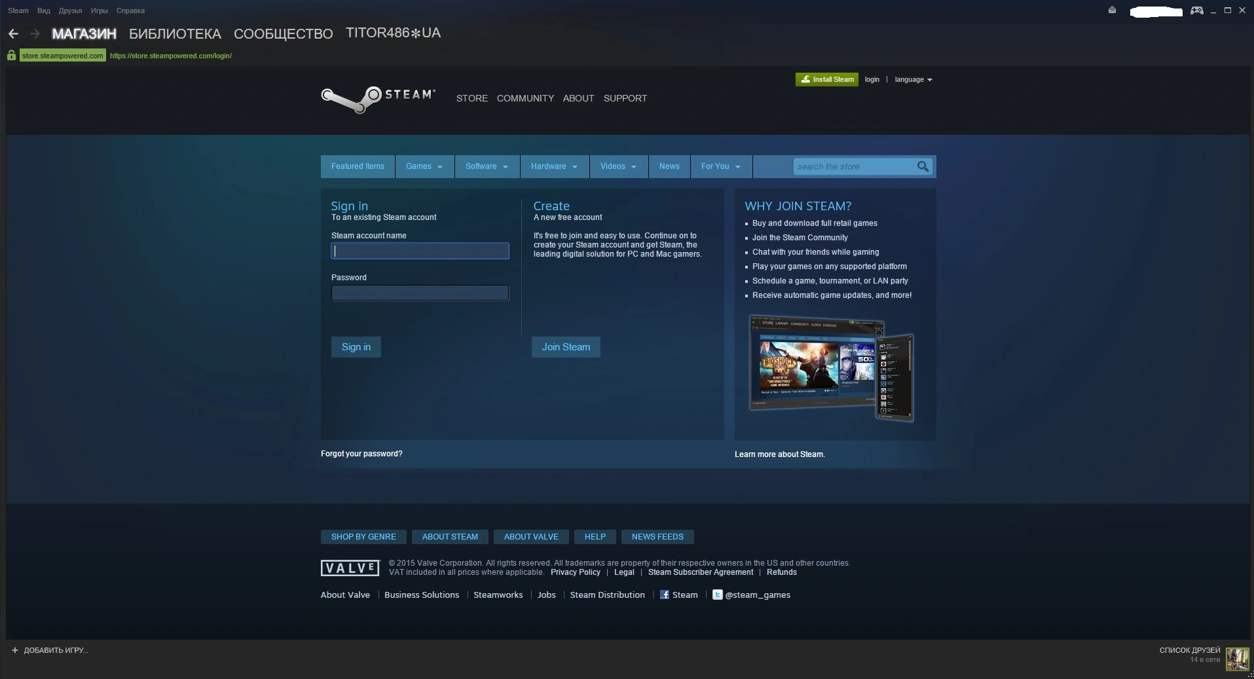
Task: Open SUPPORT in the page header navigation
Action: 625,98
